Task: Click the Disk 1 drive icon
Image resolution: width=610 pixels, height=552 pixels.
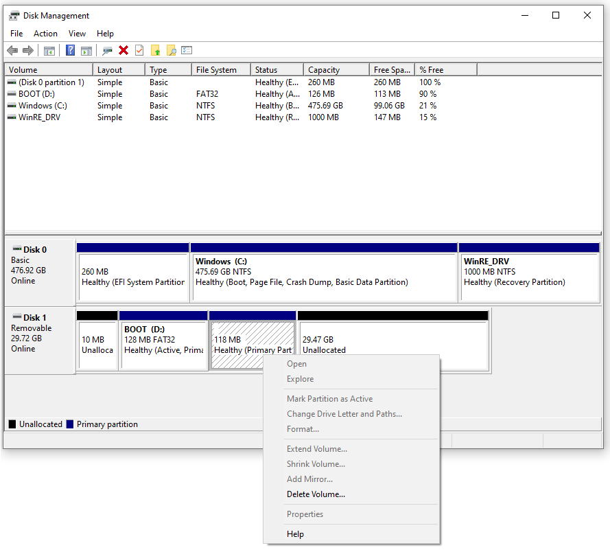Action: tap(17, 317)
